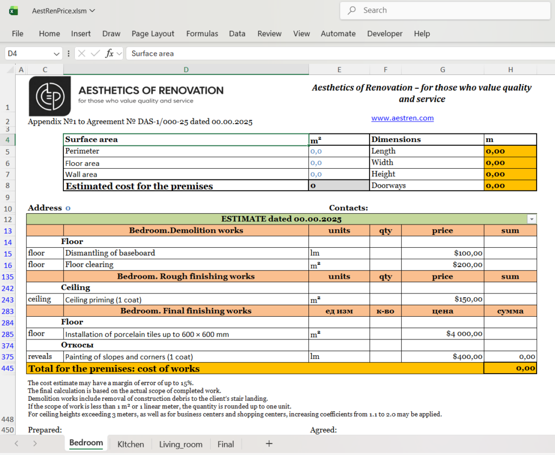Screen dimensions: 555x455
Task: Select the Bedroom. Final finishing works header
Action: click(186, 311)
